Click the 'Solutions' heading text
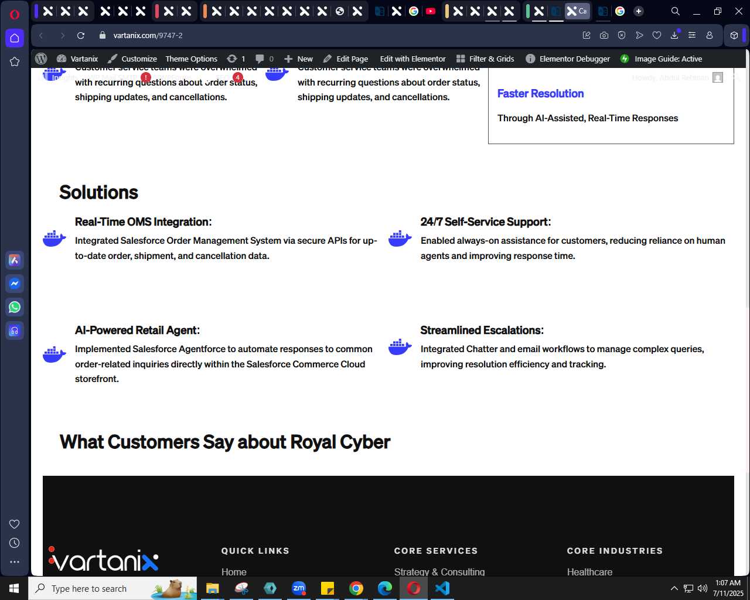The width and height of the screenshot is (750, 600). (x=98, y=192)
